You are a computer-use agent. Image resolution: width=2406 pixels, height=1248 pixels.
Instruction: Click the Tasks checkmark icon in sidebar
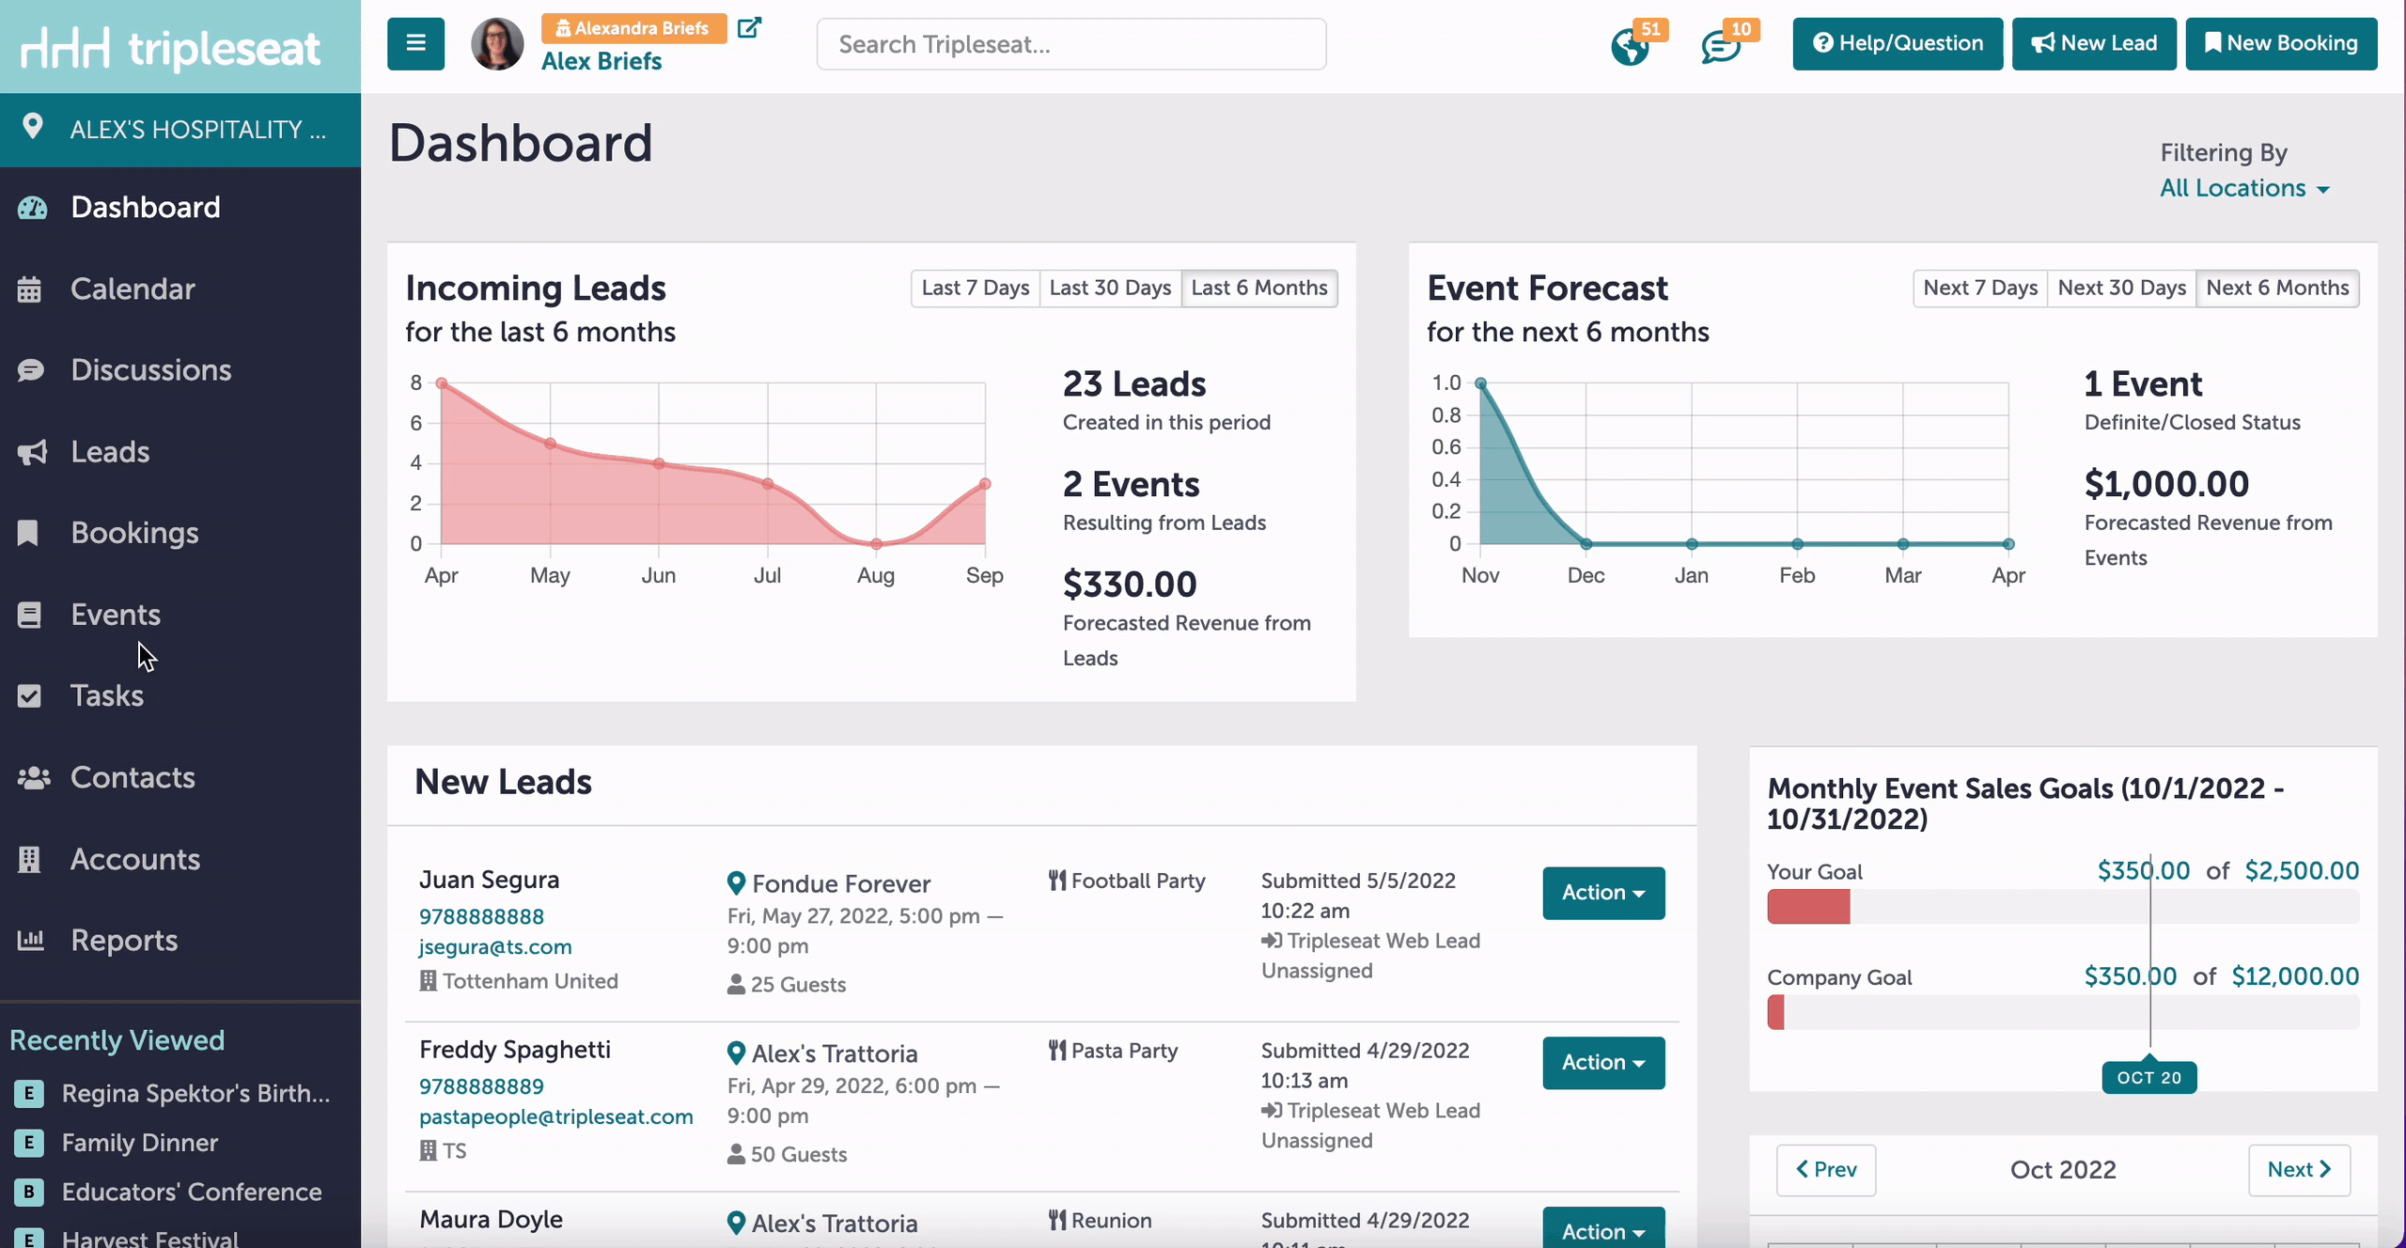pos(29,696)
